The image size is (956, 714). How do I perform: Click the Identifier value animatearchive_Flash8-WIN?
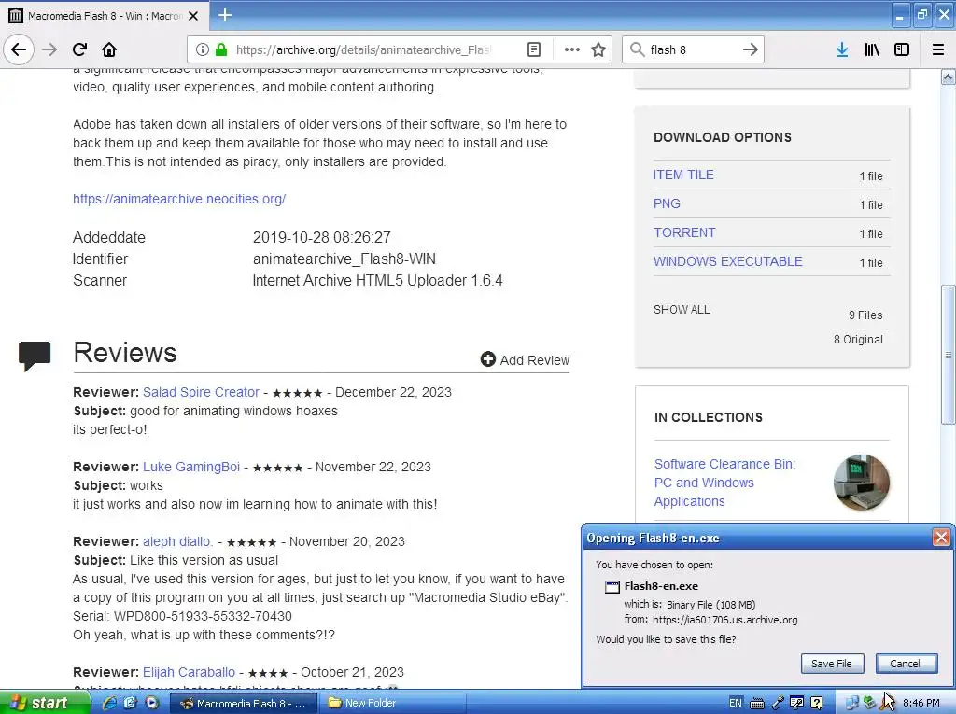(x=344, y=259)
